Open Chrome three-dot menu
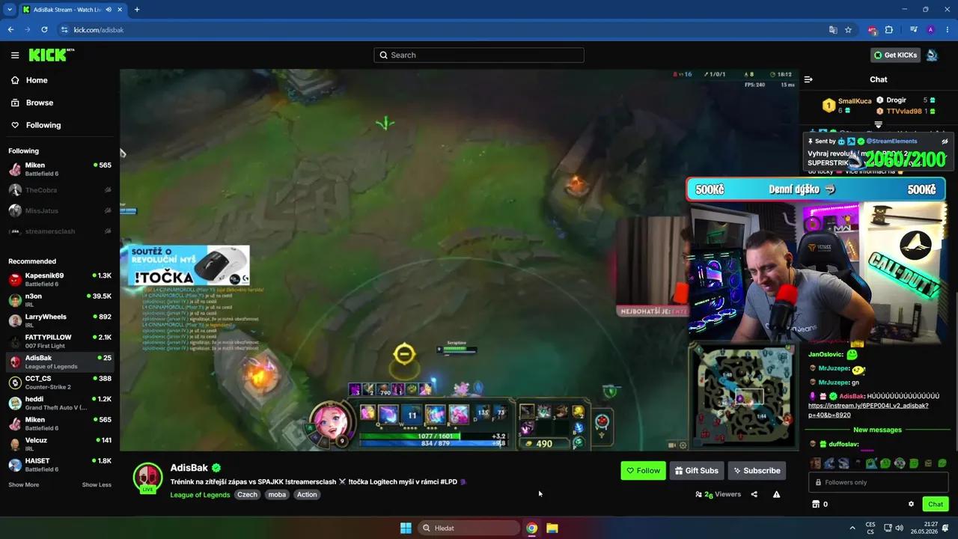Viewport: 958px width, 539px height. (x=946, y=30)
